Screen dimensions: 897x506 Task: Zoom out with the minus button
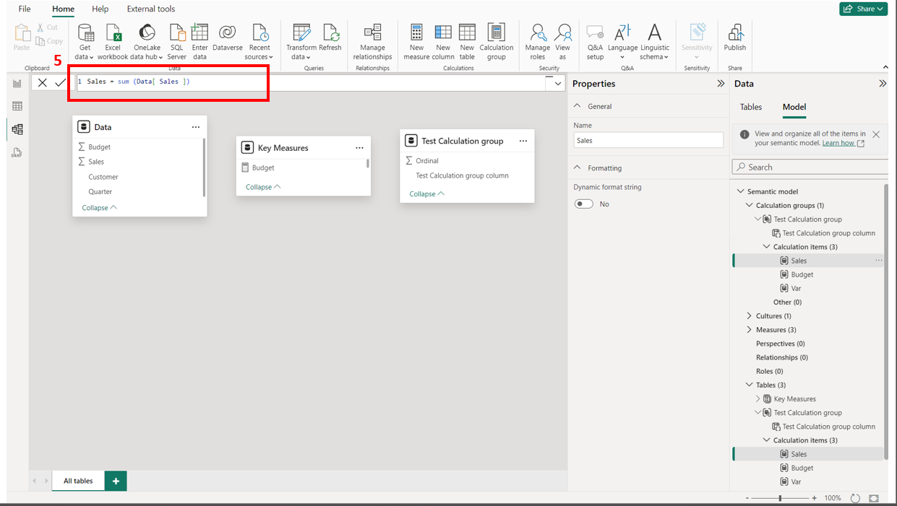(x=747, y=498)
